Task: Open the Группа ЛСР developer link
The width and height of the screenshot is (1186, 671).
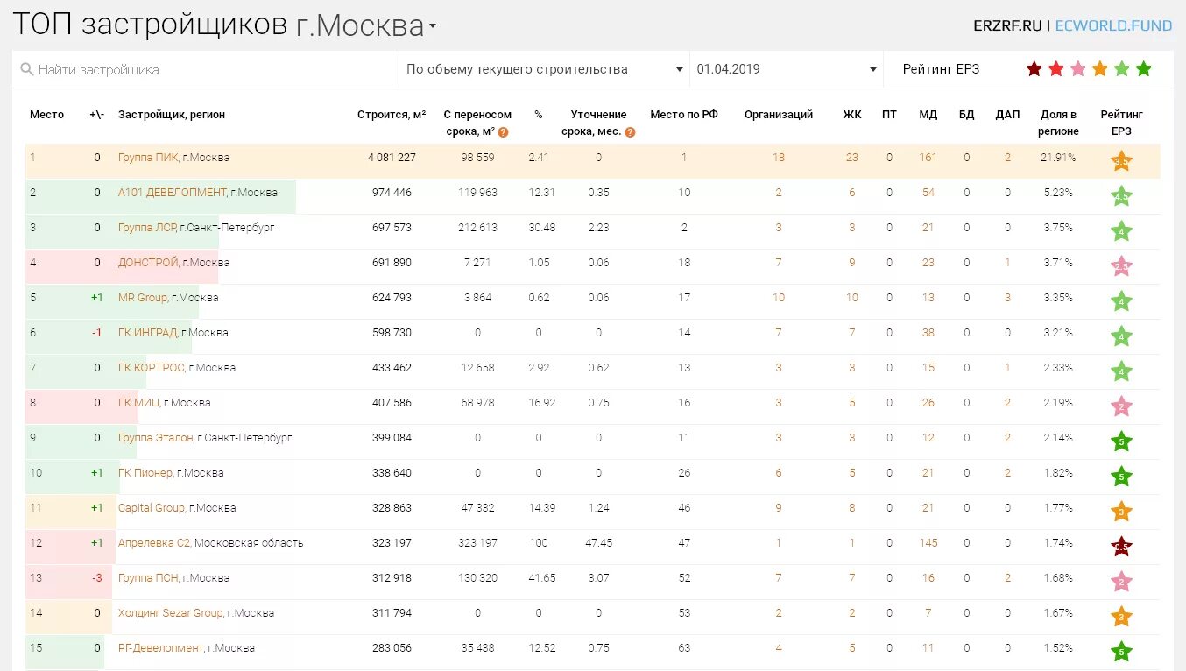Action: tap(146, 228)
